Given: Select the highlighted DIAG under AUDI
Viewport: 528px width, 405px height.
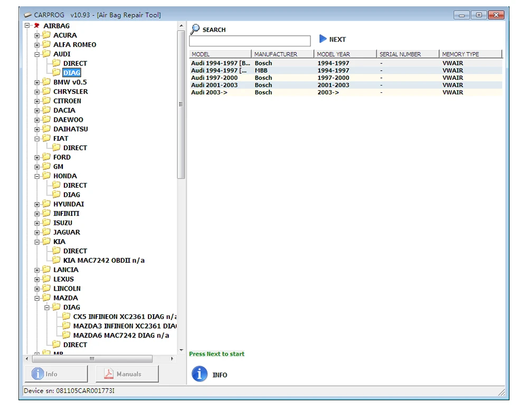Looking at the screenshot, I should (72, 73).
